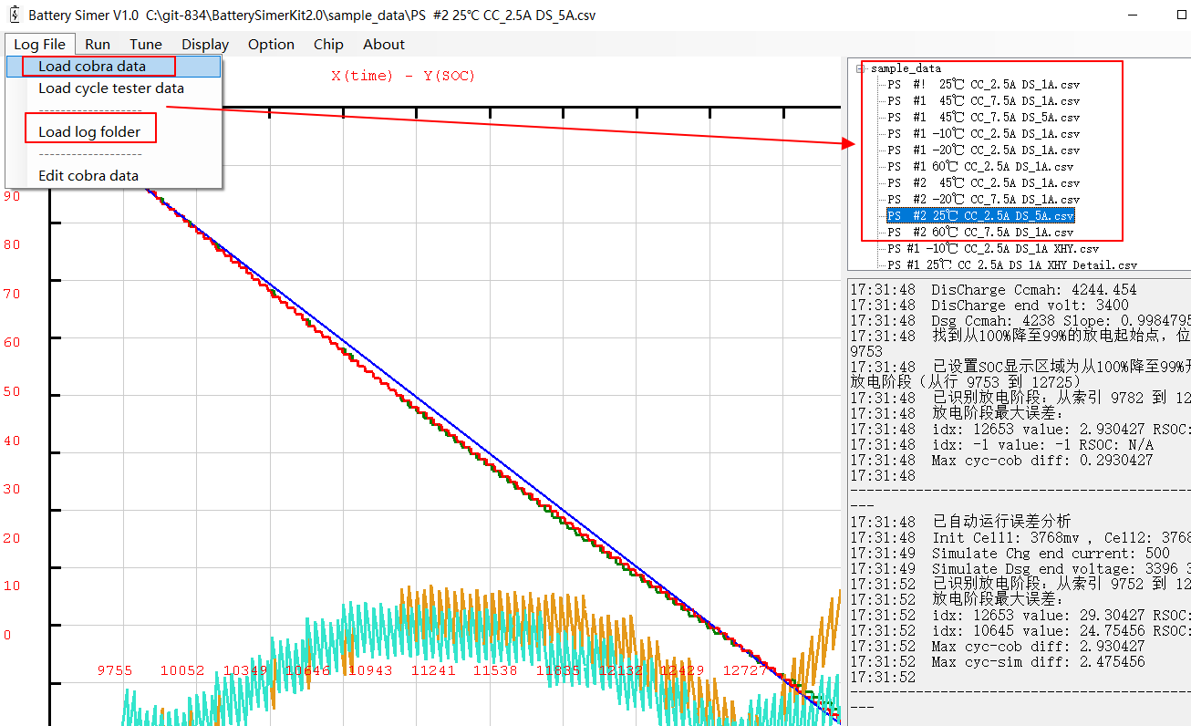Image resolution: width=1191 pixels, height=726 pixels.
Task: Click log line idx: 10645 value: 24.75456
Action: tap(1020, 631)
